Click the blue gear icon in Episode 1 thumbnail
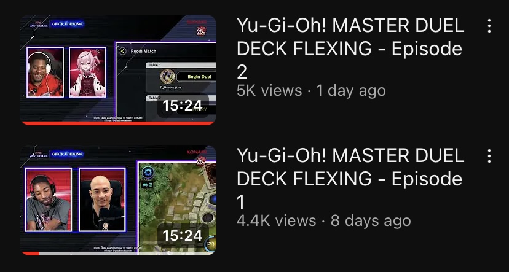This screenshot has height=272, width=509. coord(148,173)
